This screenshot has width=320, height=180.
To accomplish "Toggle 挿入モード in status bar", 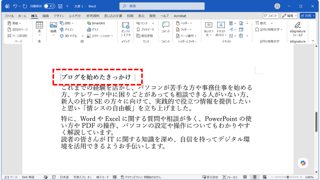I will click(x=102, y=177).
